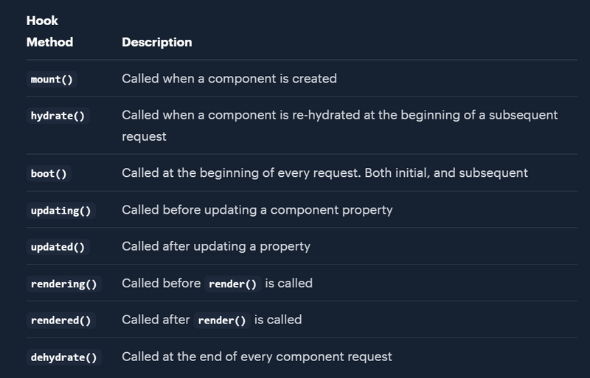
Task: Click the mount() method code label
Action: 52,79
